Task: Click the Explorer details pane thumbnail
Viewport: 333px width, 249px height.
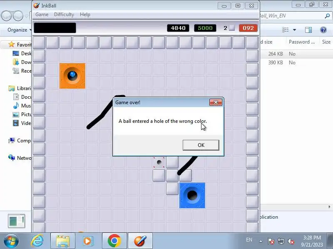Action: (17, 221)
